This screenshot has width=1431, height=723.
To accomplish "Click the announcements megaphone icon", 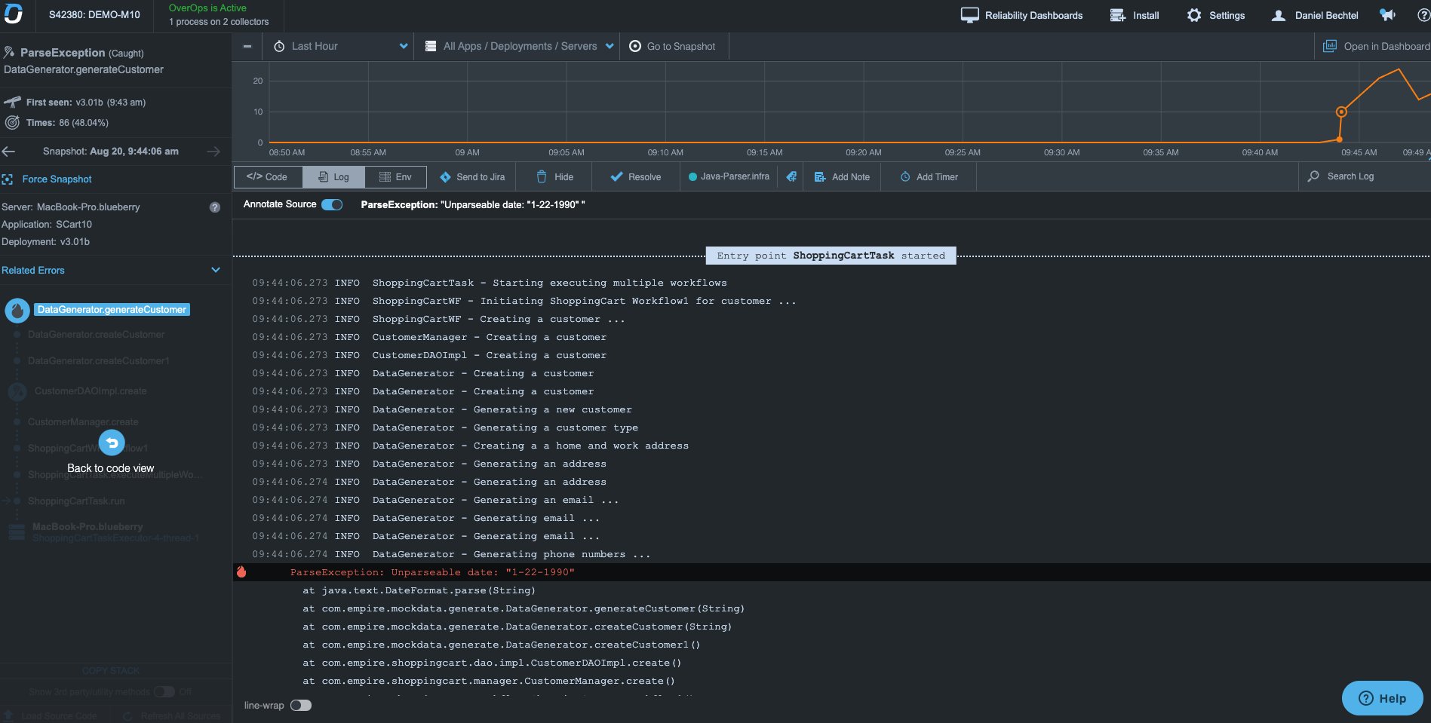I will point(1386,15).
